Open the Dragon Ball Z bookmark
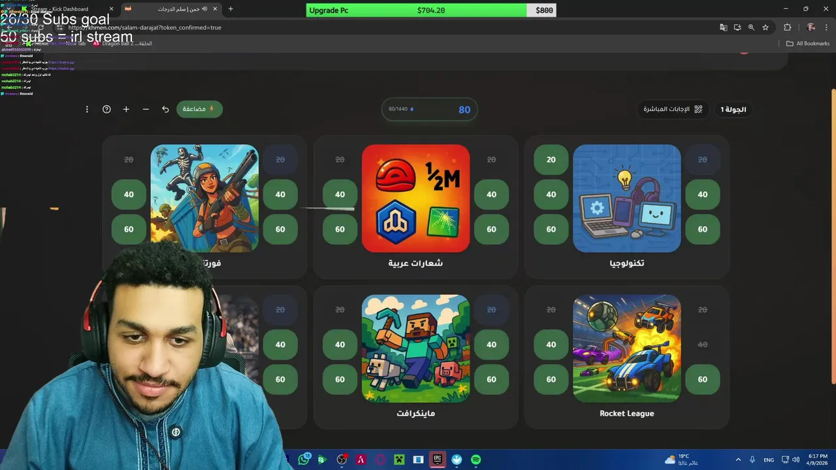836x470 pixels. click(x=122, y=43)
